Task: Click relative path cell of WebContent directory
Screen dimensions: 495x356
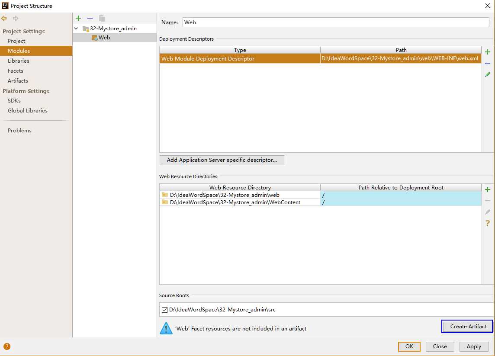Action: [401, 202]
